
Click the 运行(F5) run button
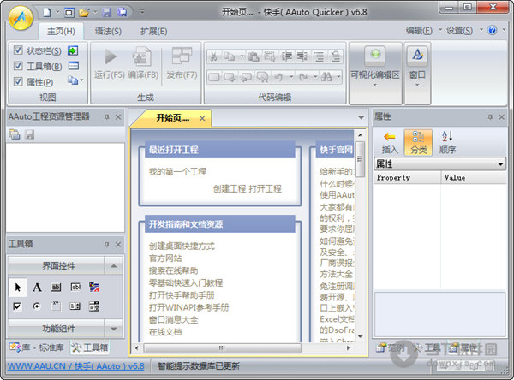coord(110,64)
